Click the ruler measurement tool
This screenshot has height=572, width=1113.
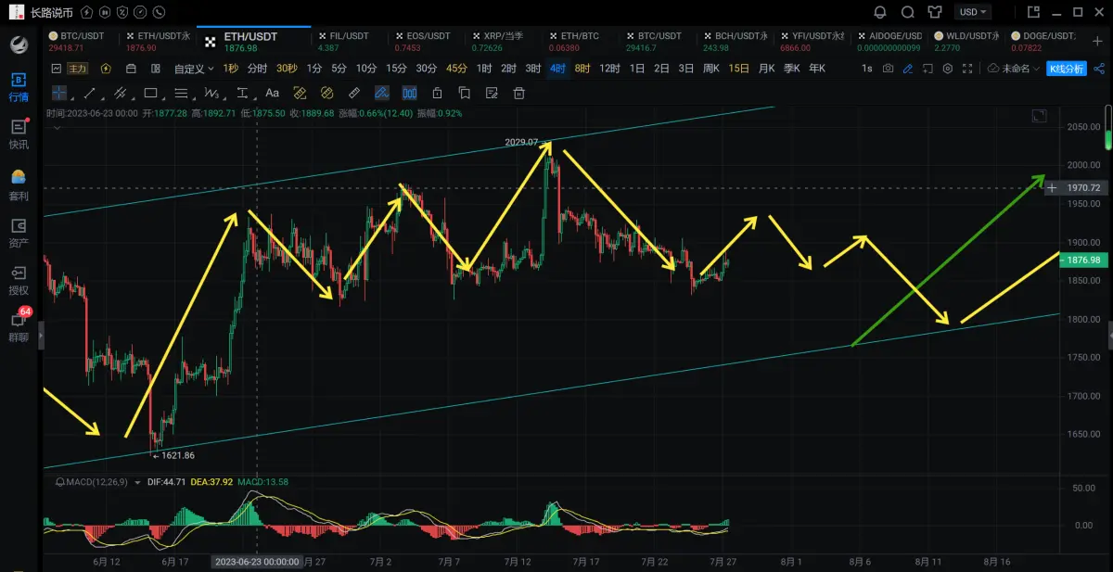pos(353,93)
